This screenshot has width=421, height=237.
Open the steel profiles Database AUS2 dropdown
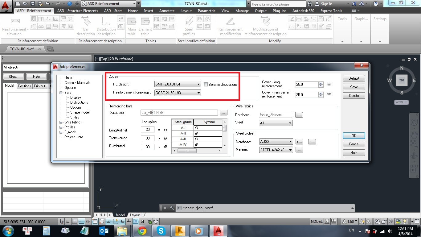point(276,142)
